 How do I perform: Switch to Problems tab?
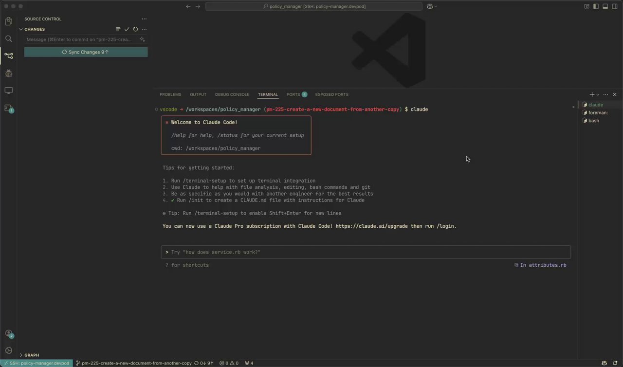click(170, 94)
